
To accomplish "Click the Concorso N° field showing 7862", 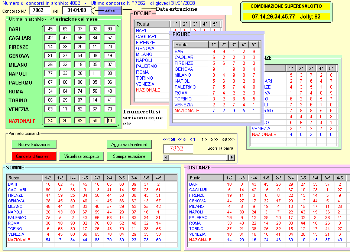I will (39, 10).
